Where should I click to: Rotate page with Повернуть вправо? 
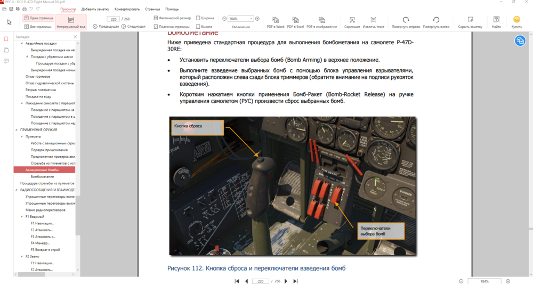tap(406, 22)
